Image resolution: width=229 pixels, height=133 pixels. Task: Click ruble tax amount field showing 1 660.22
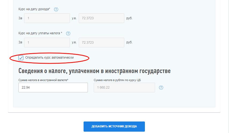point(124,88)
